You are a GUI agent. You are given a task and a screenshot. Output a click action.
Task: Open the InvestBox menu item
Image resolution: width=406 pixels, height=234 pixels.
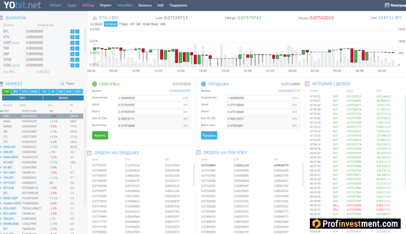(124, 5)
